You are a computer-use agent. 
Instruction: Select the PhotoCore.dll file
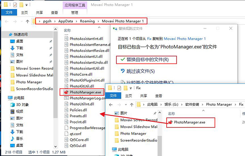(81, 75)
